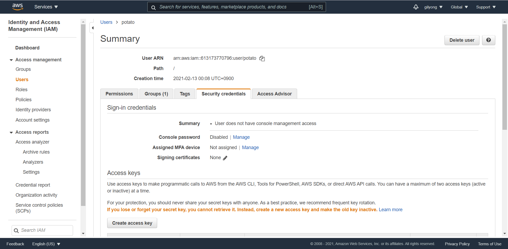508x249 pixels.
Task: Edit signing certificates with pencil icon
Action: tap(225, 158)
